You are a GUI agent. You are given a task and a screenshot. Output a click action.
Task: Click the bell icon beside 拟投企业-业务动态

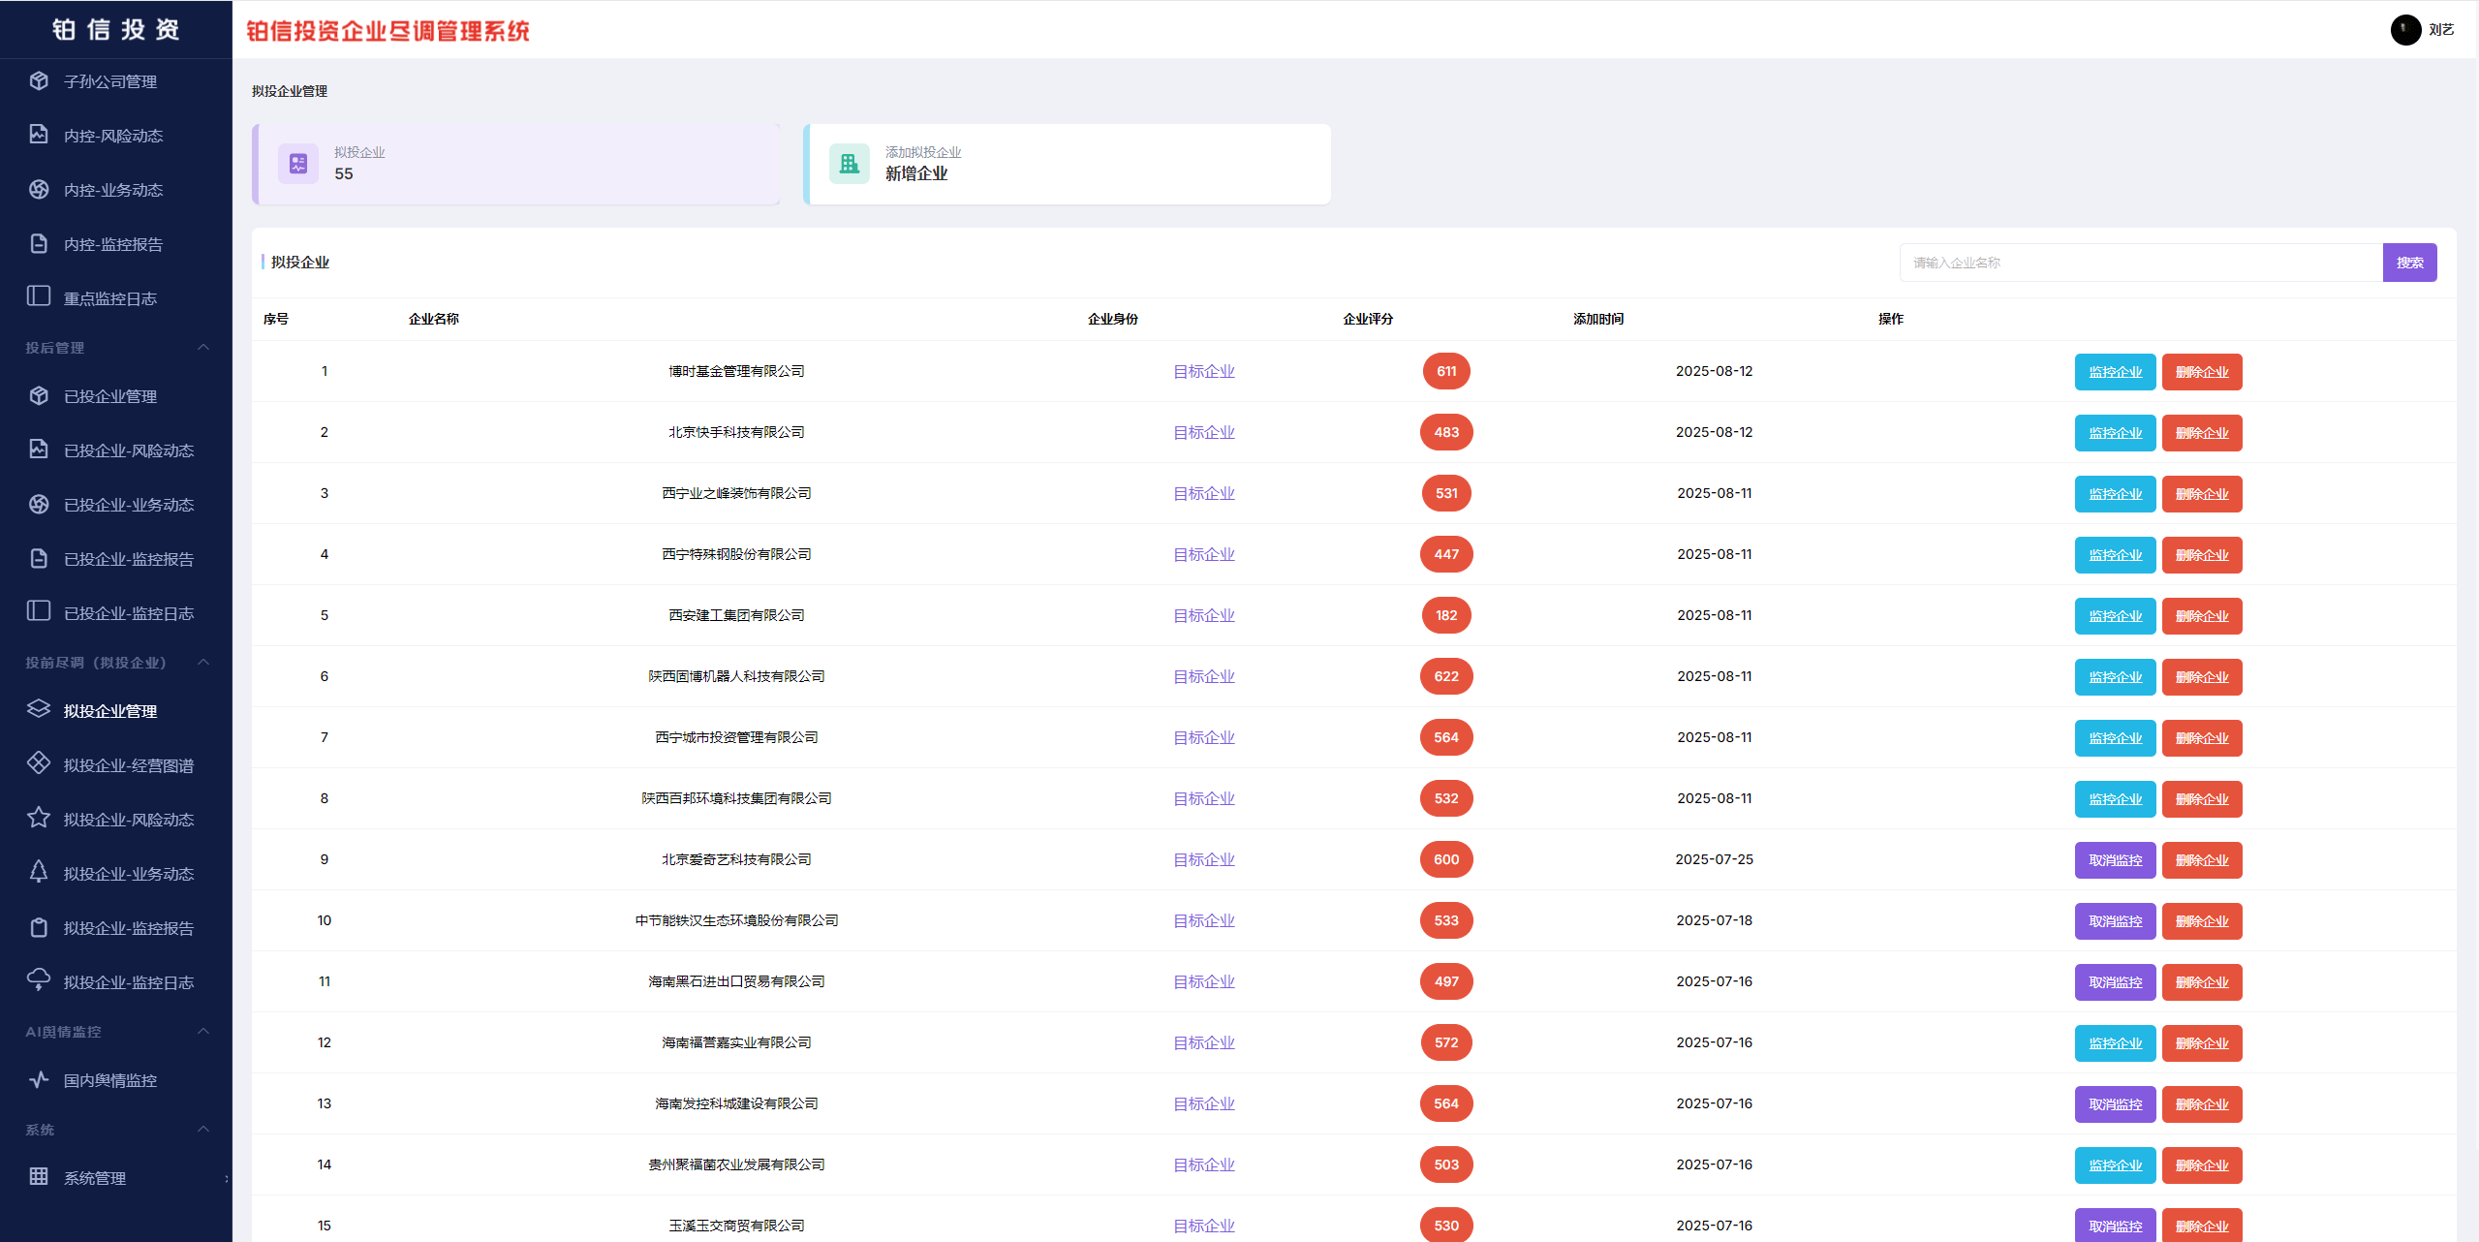pyautogui.click(x=39, y=872)
